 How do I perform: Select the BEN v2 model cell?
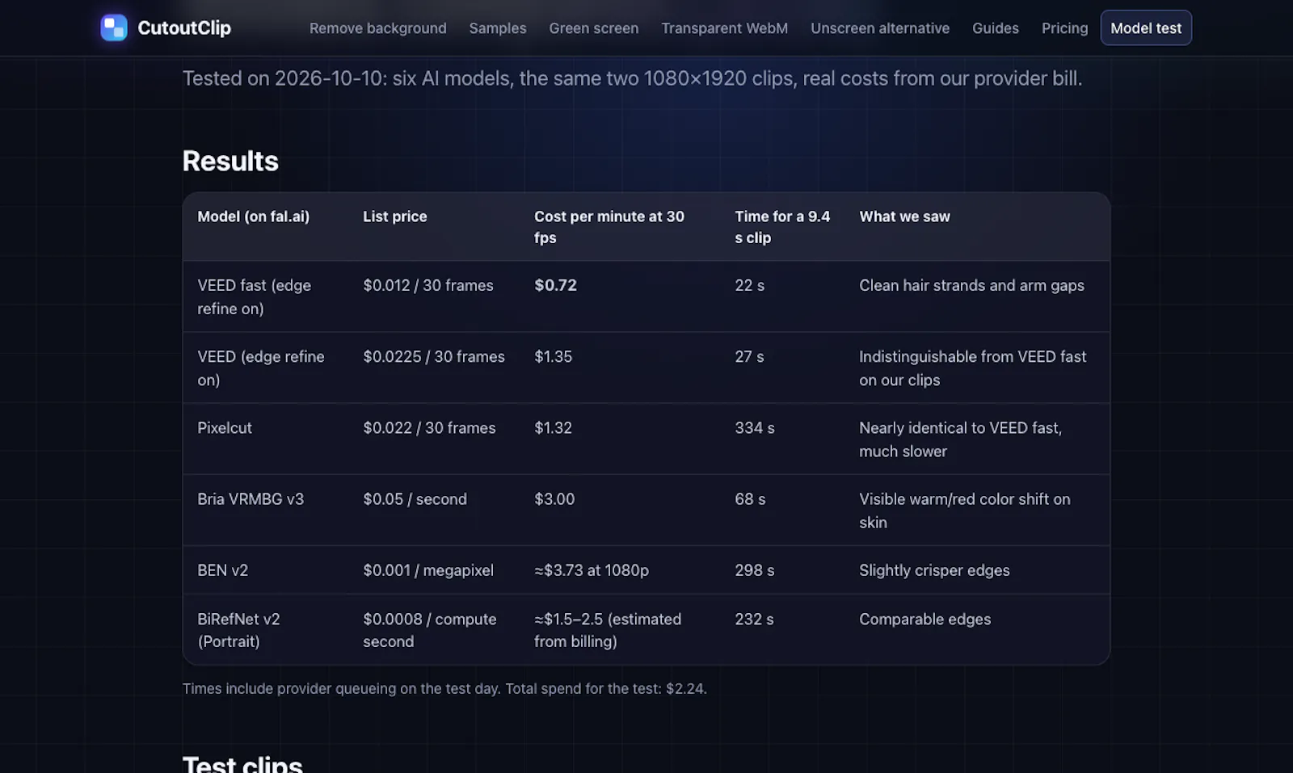point(223,570)
